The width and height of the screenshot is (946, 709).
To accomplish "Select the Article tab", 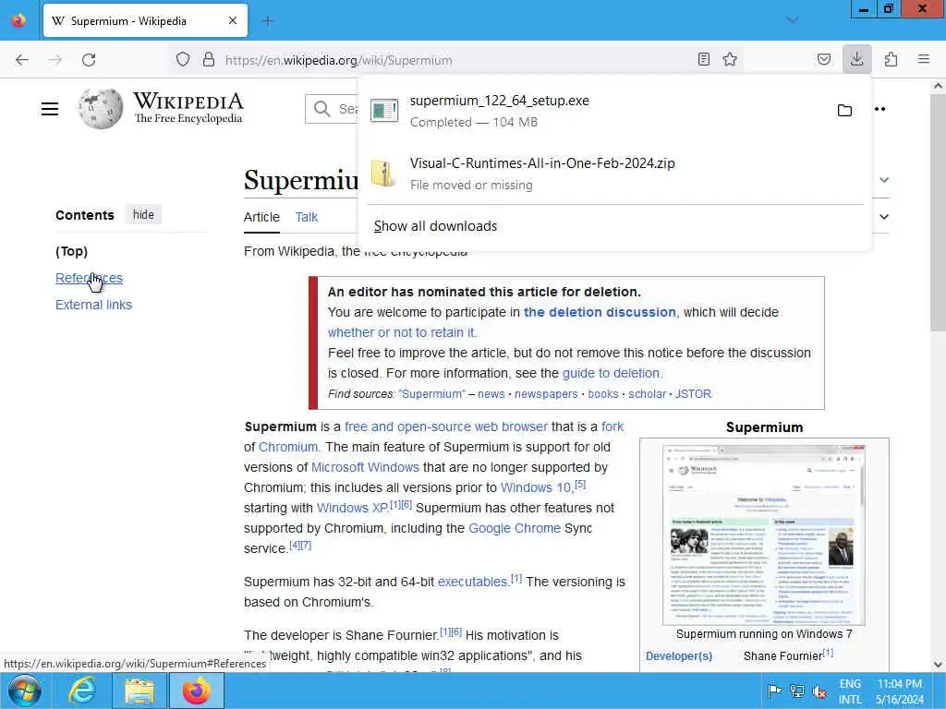I will (261, 217).
